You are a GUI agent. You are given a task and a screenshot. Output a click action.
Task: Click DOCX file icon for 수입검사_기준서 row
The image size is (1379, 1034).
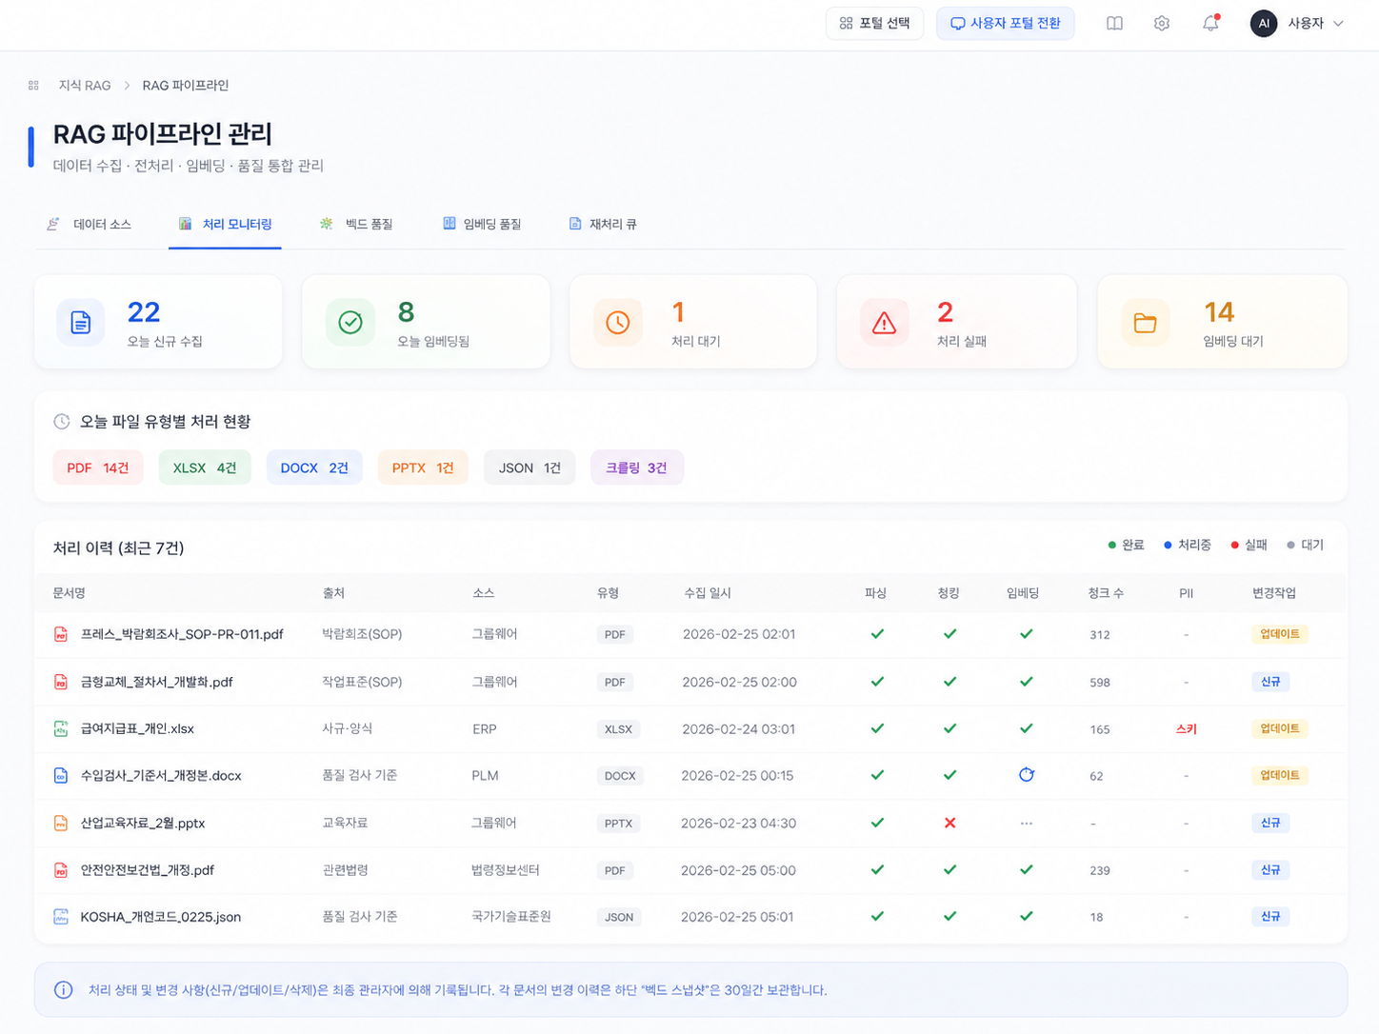coord(61,776)
